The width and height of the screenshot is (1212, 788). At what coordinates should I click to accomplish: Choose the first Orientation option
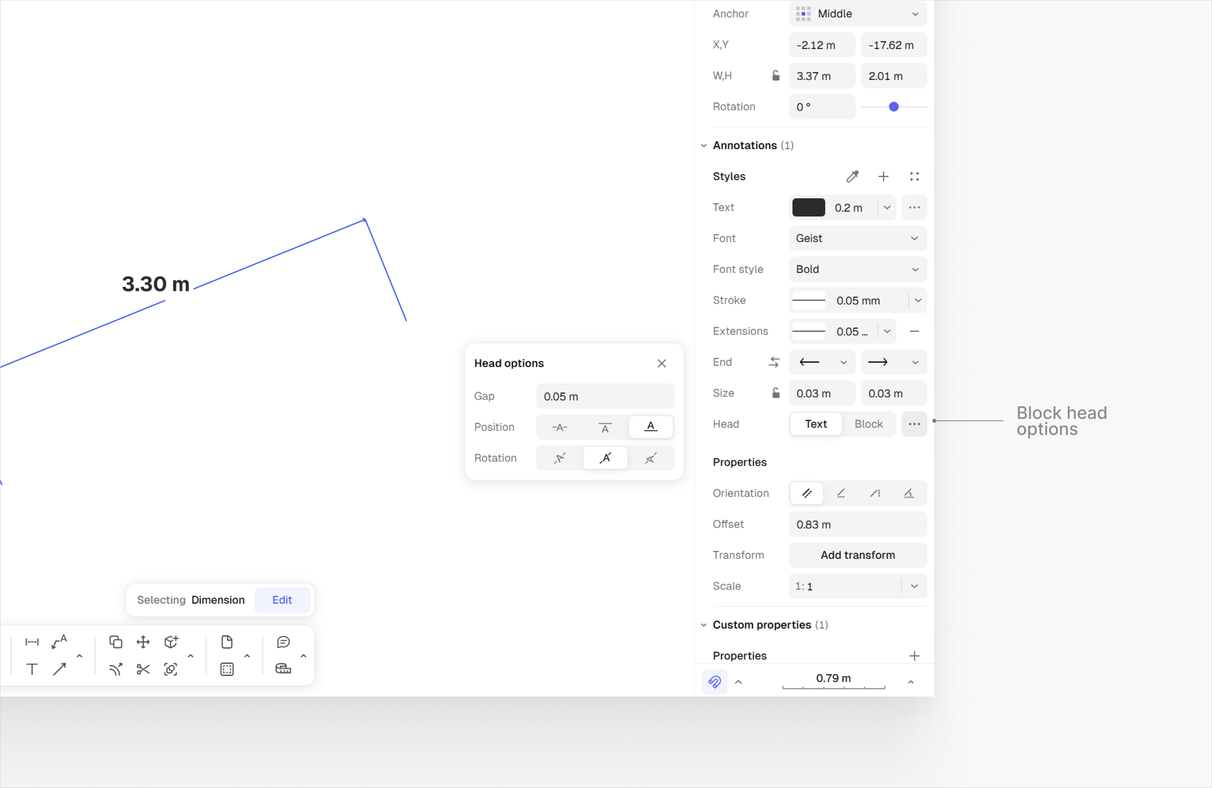(x=807, y=493)
